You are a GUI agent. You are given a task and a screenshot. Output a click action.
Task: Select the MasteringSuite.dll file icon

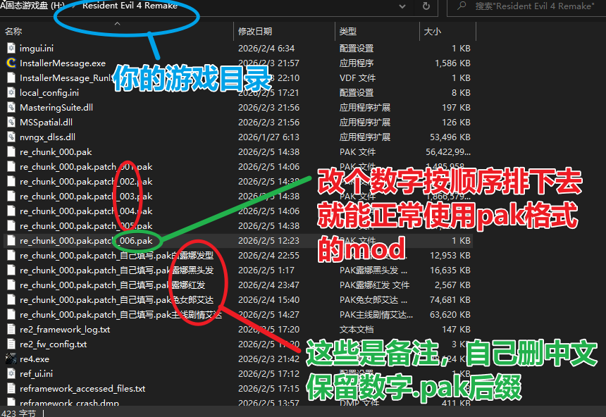(x=11, y=108)
